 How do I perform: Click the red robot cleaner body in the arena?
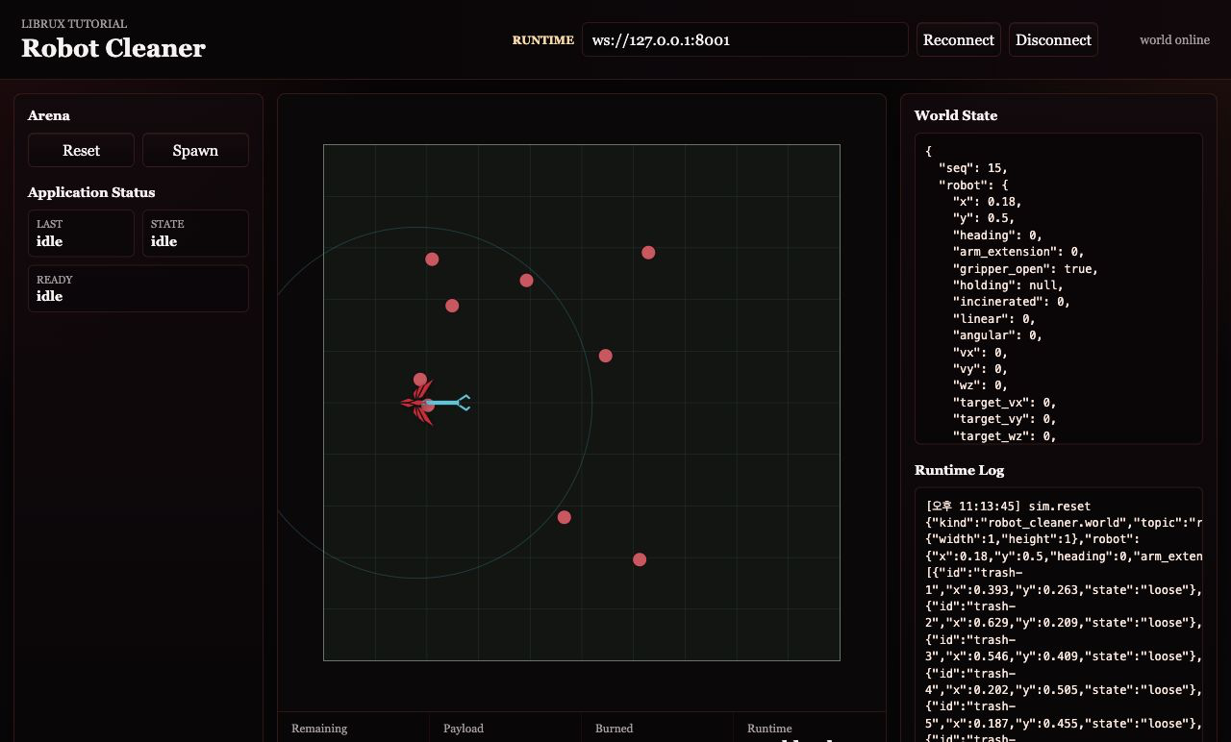418,403
